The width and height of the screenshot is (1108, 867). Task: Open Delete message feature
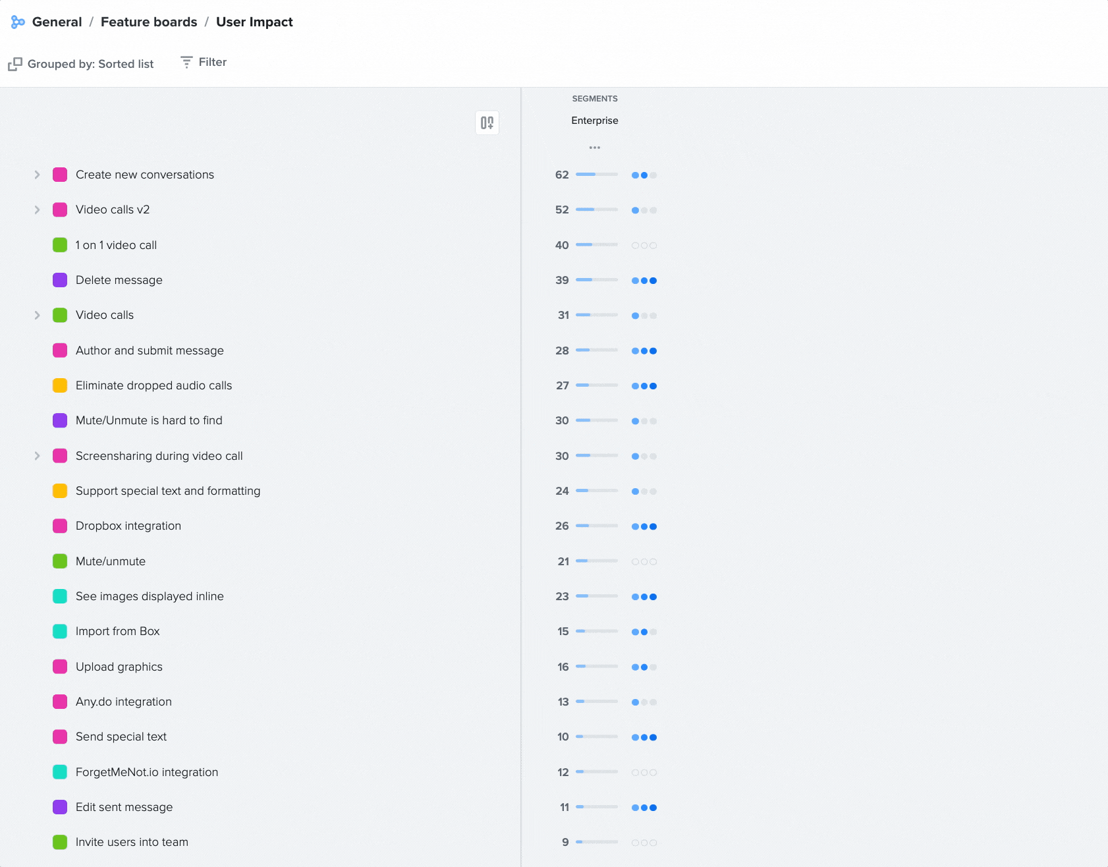[x=119, y=280]
